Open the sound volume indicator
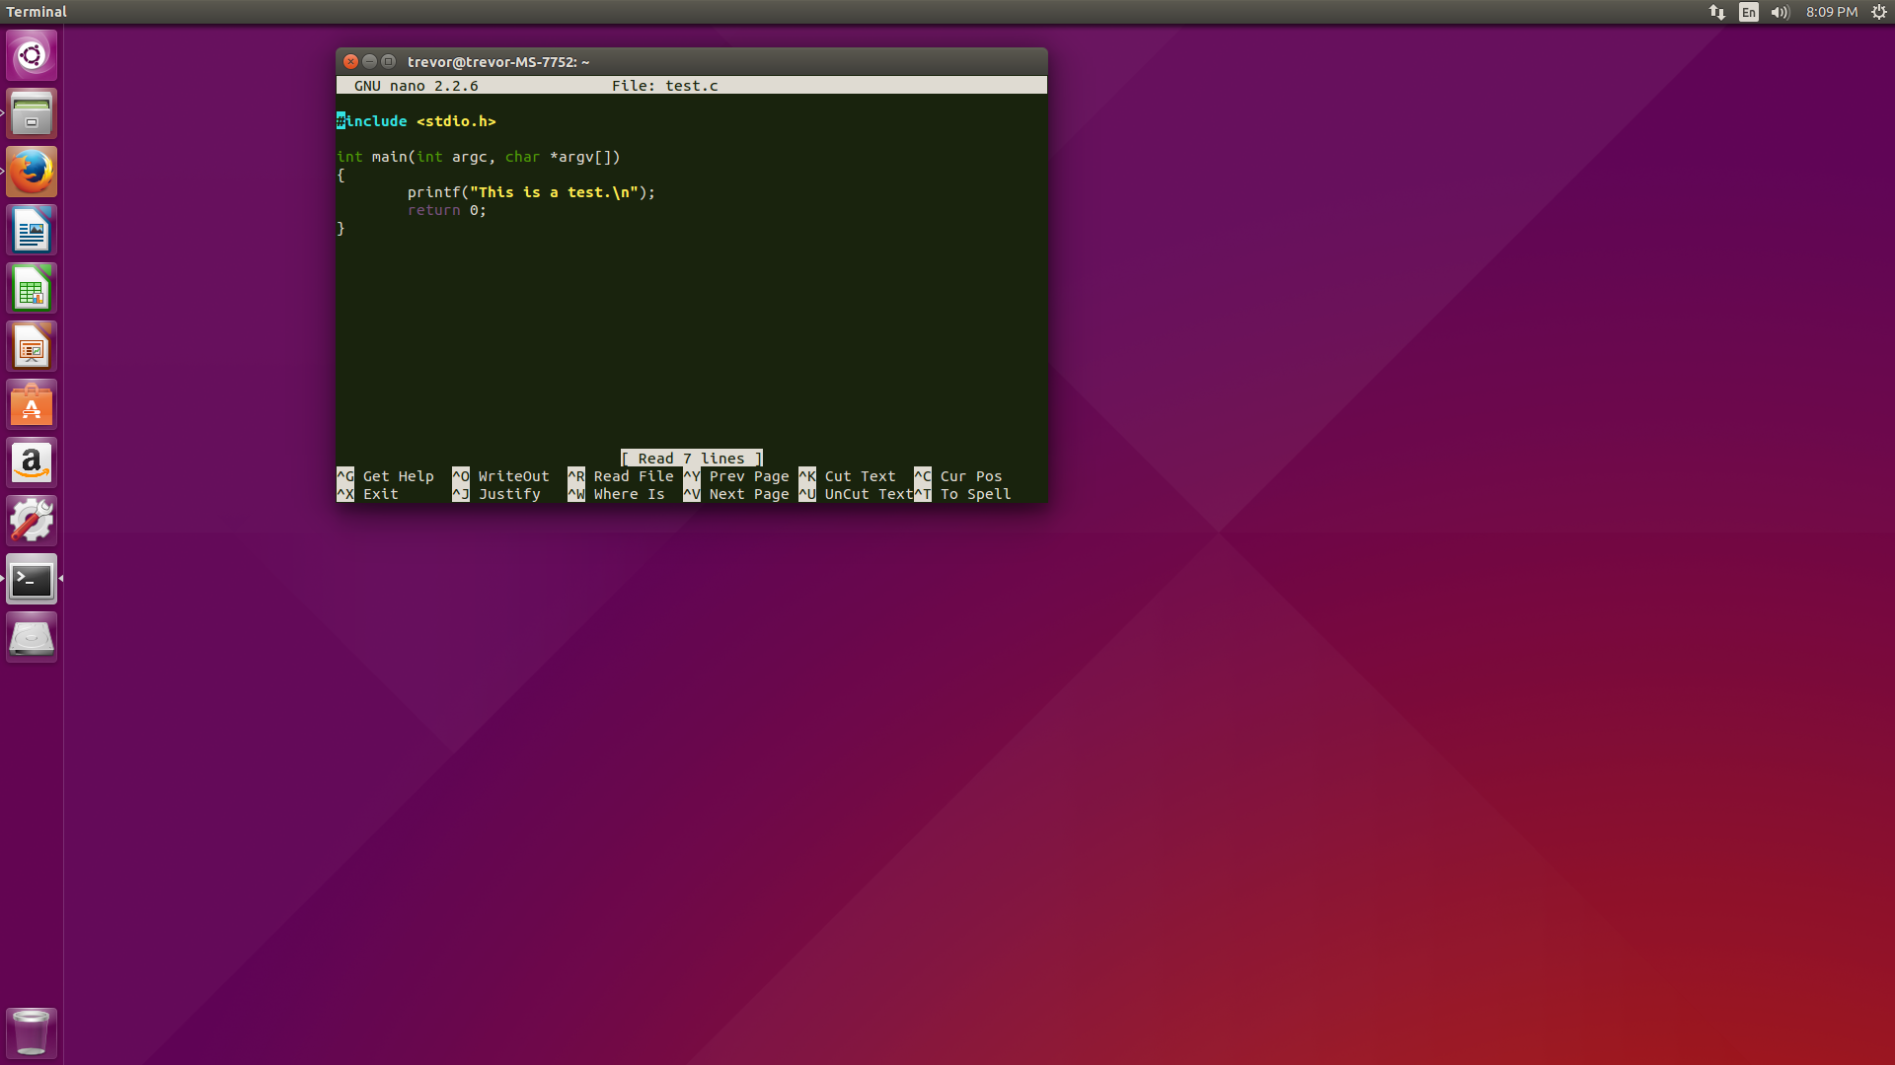This screenshot has width=1895, height=1065. point(1780,12)
